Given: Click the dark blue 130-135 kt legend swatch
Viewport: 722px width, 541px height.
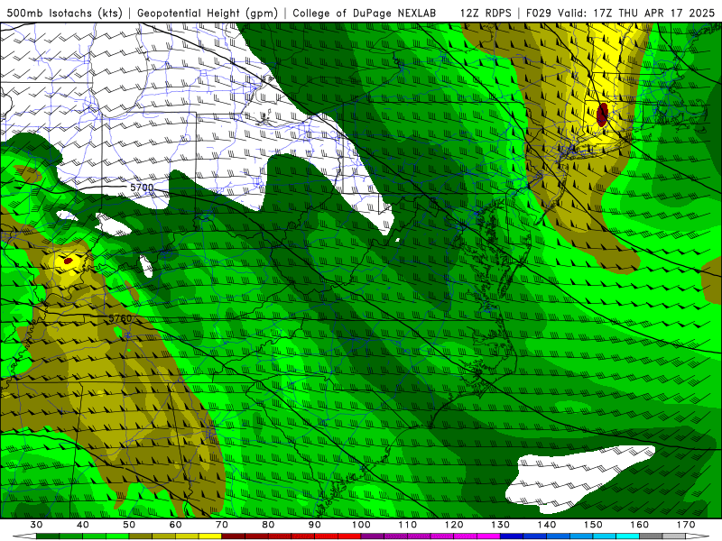Looking at the screenshot, I should point(512,536).
